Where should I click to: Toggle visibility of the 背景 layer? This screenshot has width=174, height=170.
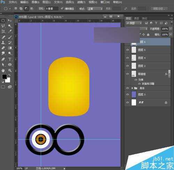[x=127, y=102]
